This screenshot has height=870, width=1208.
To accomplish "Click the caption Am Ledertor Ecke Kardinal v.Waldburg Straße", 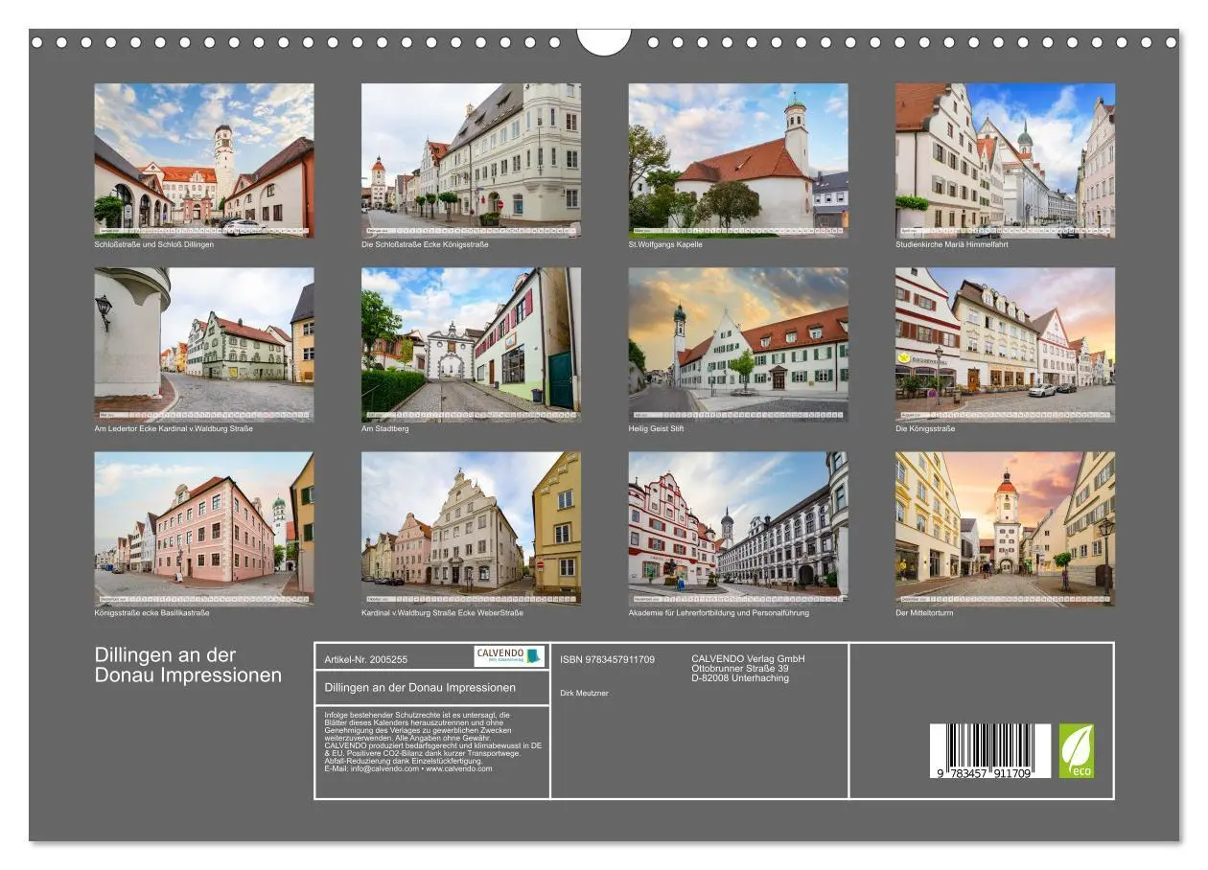I will click(174, 428).
